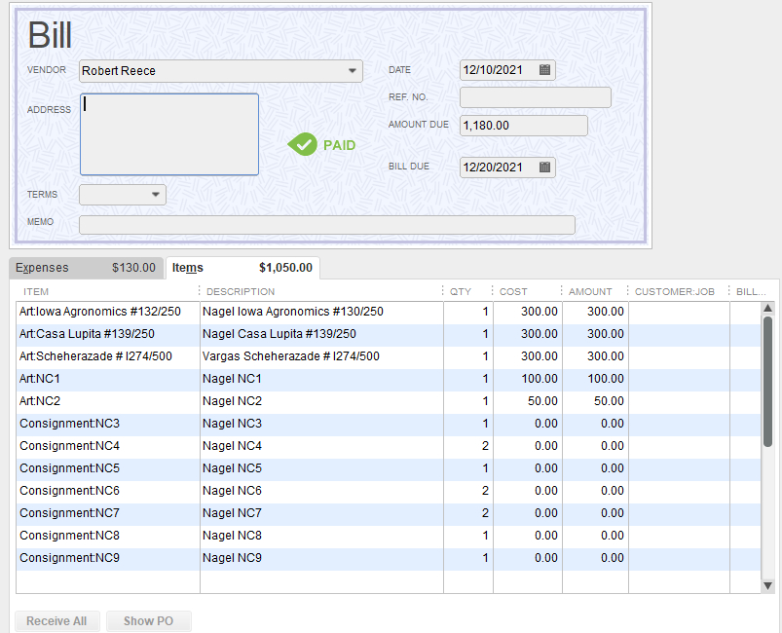Screen dimensions: 782x633
Task: Open the Bill Due calendar picker
Action: [545, 168]
